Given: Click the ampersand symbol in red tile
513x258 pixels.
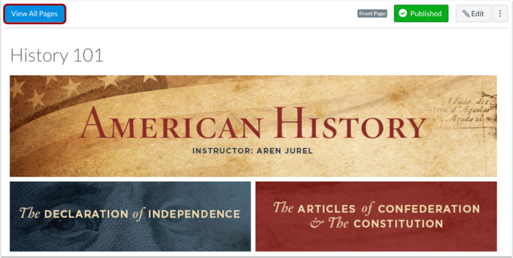Looking at the screenshot, I should coord(316,224).
